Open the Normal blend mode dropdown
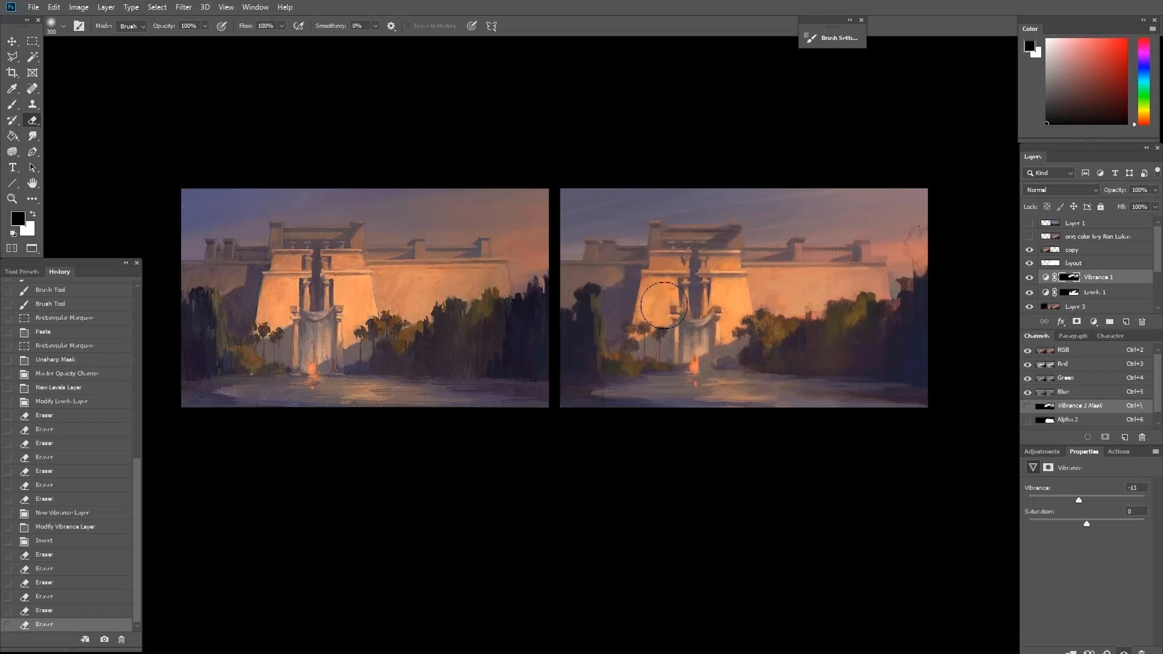Screen dimensions: 1163x654 tap(1061, 190)
